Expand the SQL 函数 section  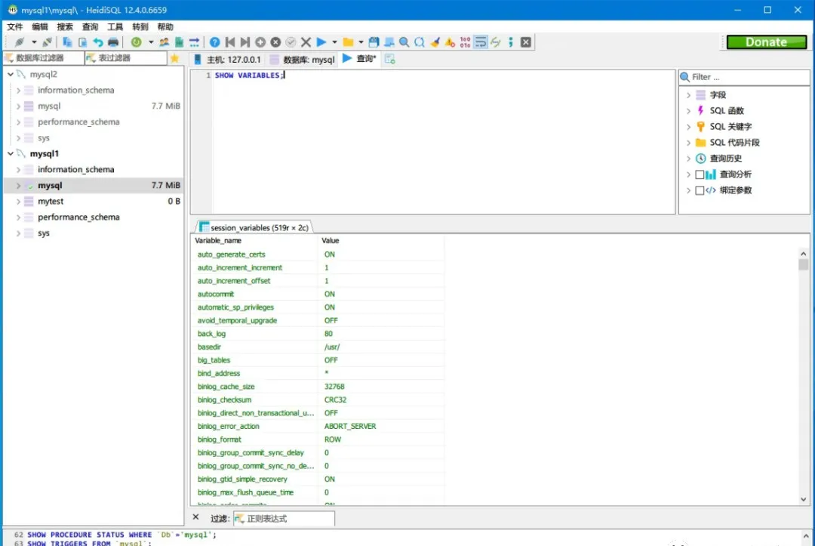687,110
